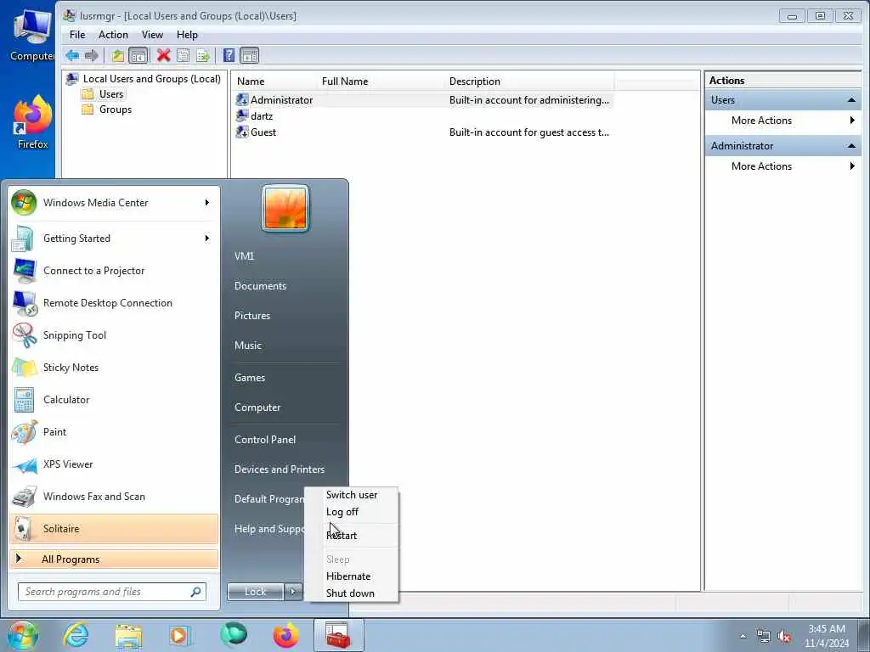
Task: Open Remote Desktop Connection
Action: 114,303
